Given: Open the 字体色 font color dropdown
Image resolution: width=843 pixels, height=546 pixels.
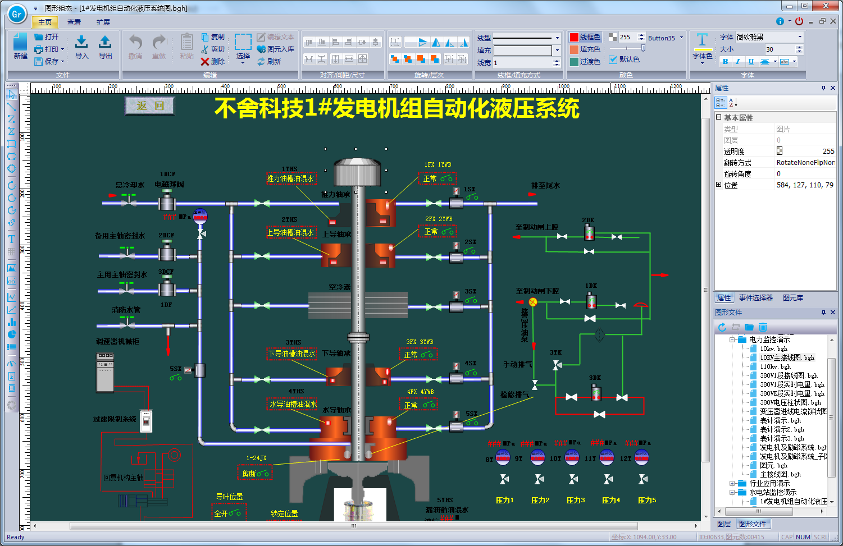Looking at the screenshot, I should click(x=702, y=63).
